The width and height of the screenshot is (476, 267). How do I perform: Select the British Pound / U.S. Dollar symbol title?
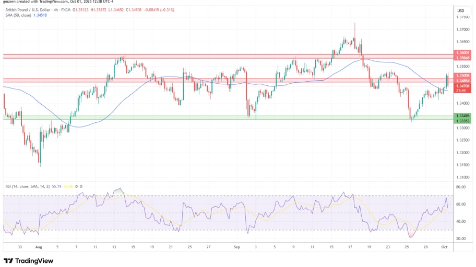[32, 9]
